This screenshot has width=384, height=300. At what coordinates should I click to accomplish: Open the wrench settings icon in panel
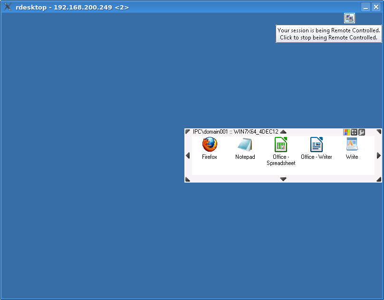pos(362,132)
